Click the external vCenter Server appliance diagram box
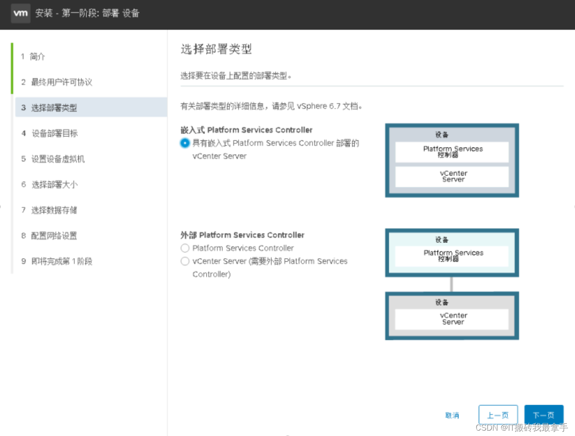The height and width of the screenshot is (436, 575). (x=452, y=315)
